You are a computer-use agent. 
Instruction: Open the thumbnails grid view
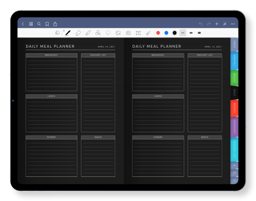(x=31, y=24)
